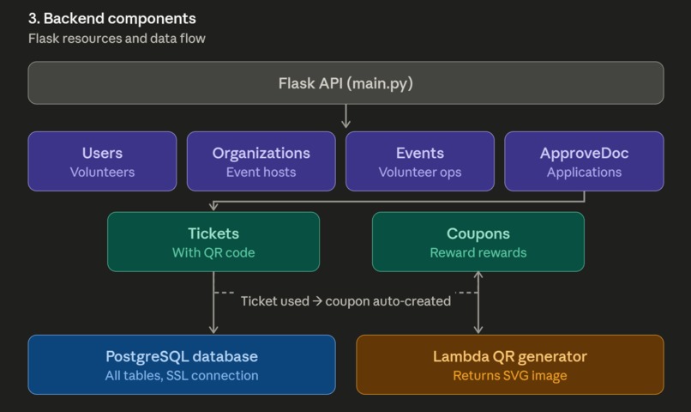Click the '3. Backend components' heading

[x=112, y=19]
